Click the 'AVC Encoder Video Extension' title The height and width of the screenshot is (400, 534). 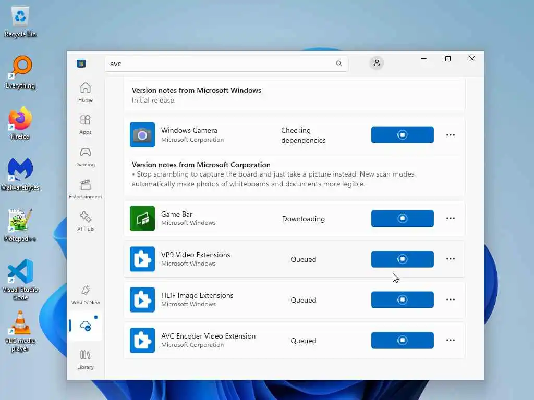click(208, 336)
